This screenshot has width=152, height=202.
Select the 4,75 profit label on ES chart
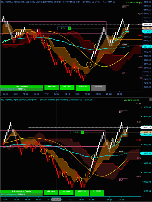tap(63, 28)
